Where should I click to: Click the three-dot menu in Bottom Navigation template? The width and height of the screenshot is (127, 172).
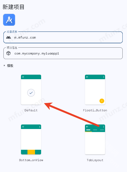click(x=40, y=127)
